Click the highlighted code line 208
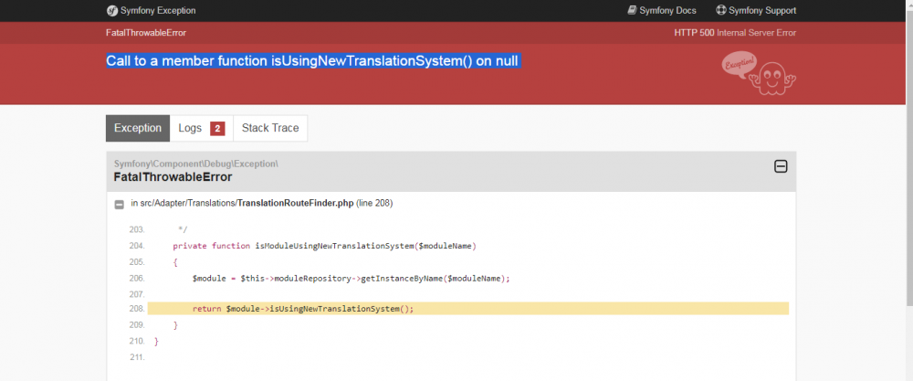913x381 pixels. point(468,309)
